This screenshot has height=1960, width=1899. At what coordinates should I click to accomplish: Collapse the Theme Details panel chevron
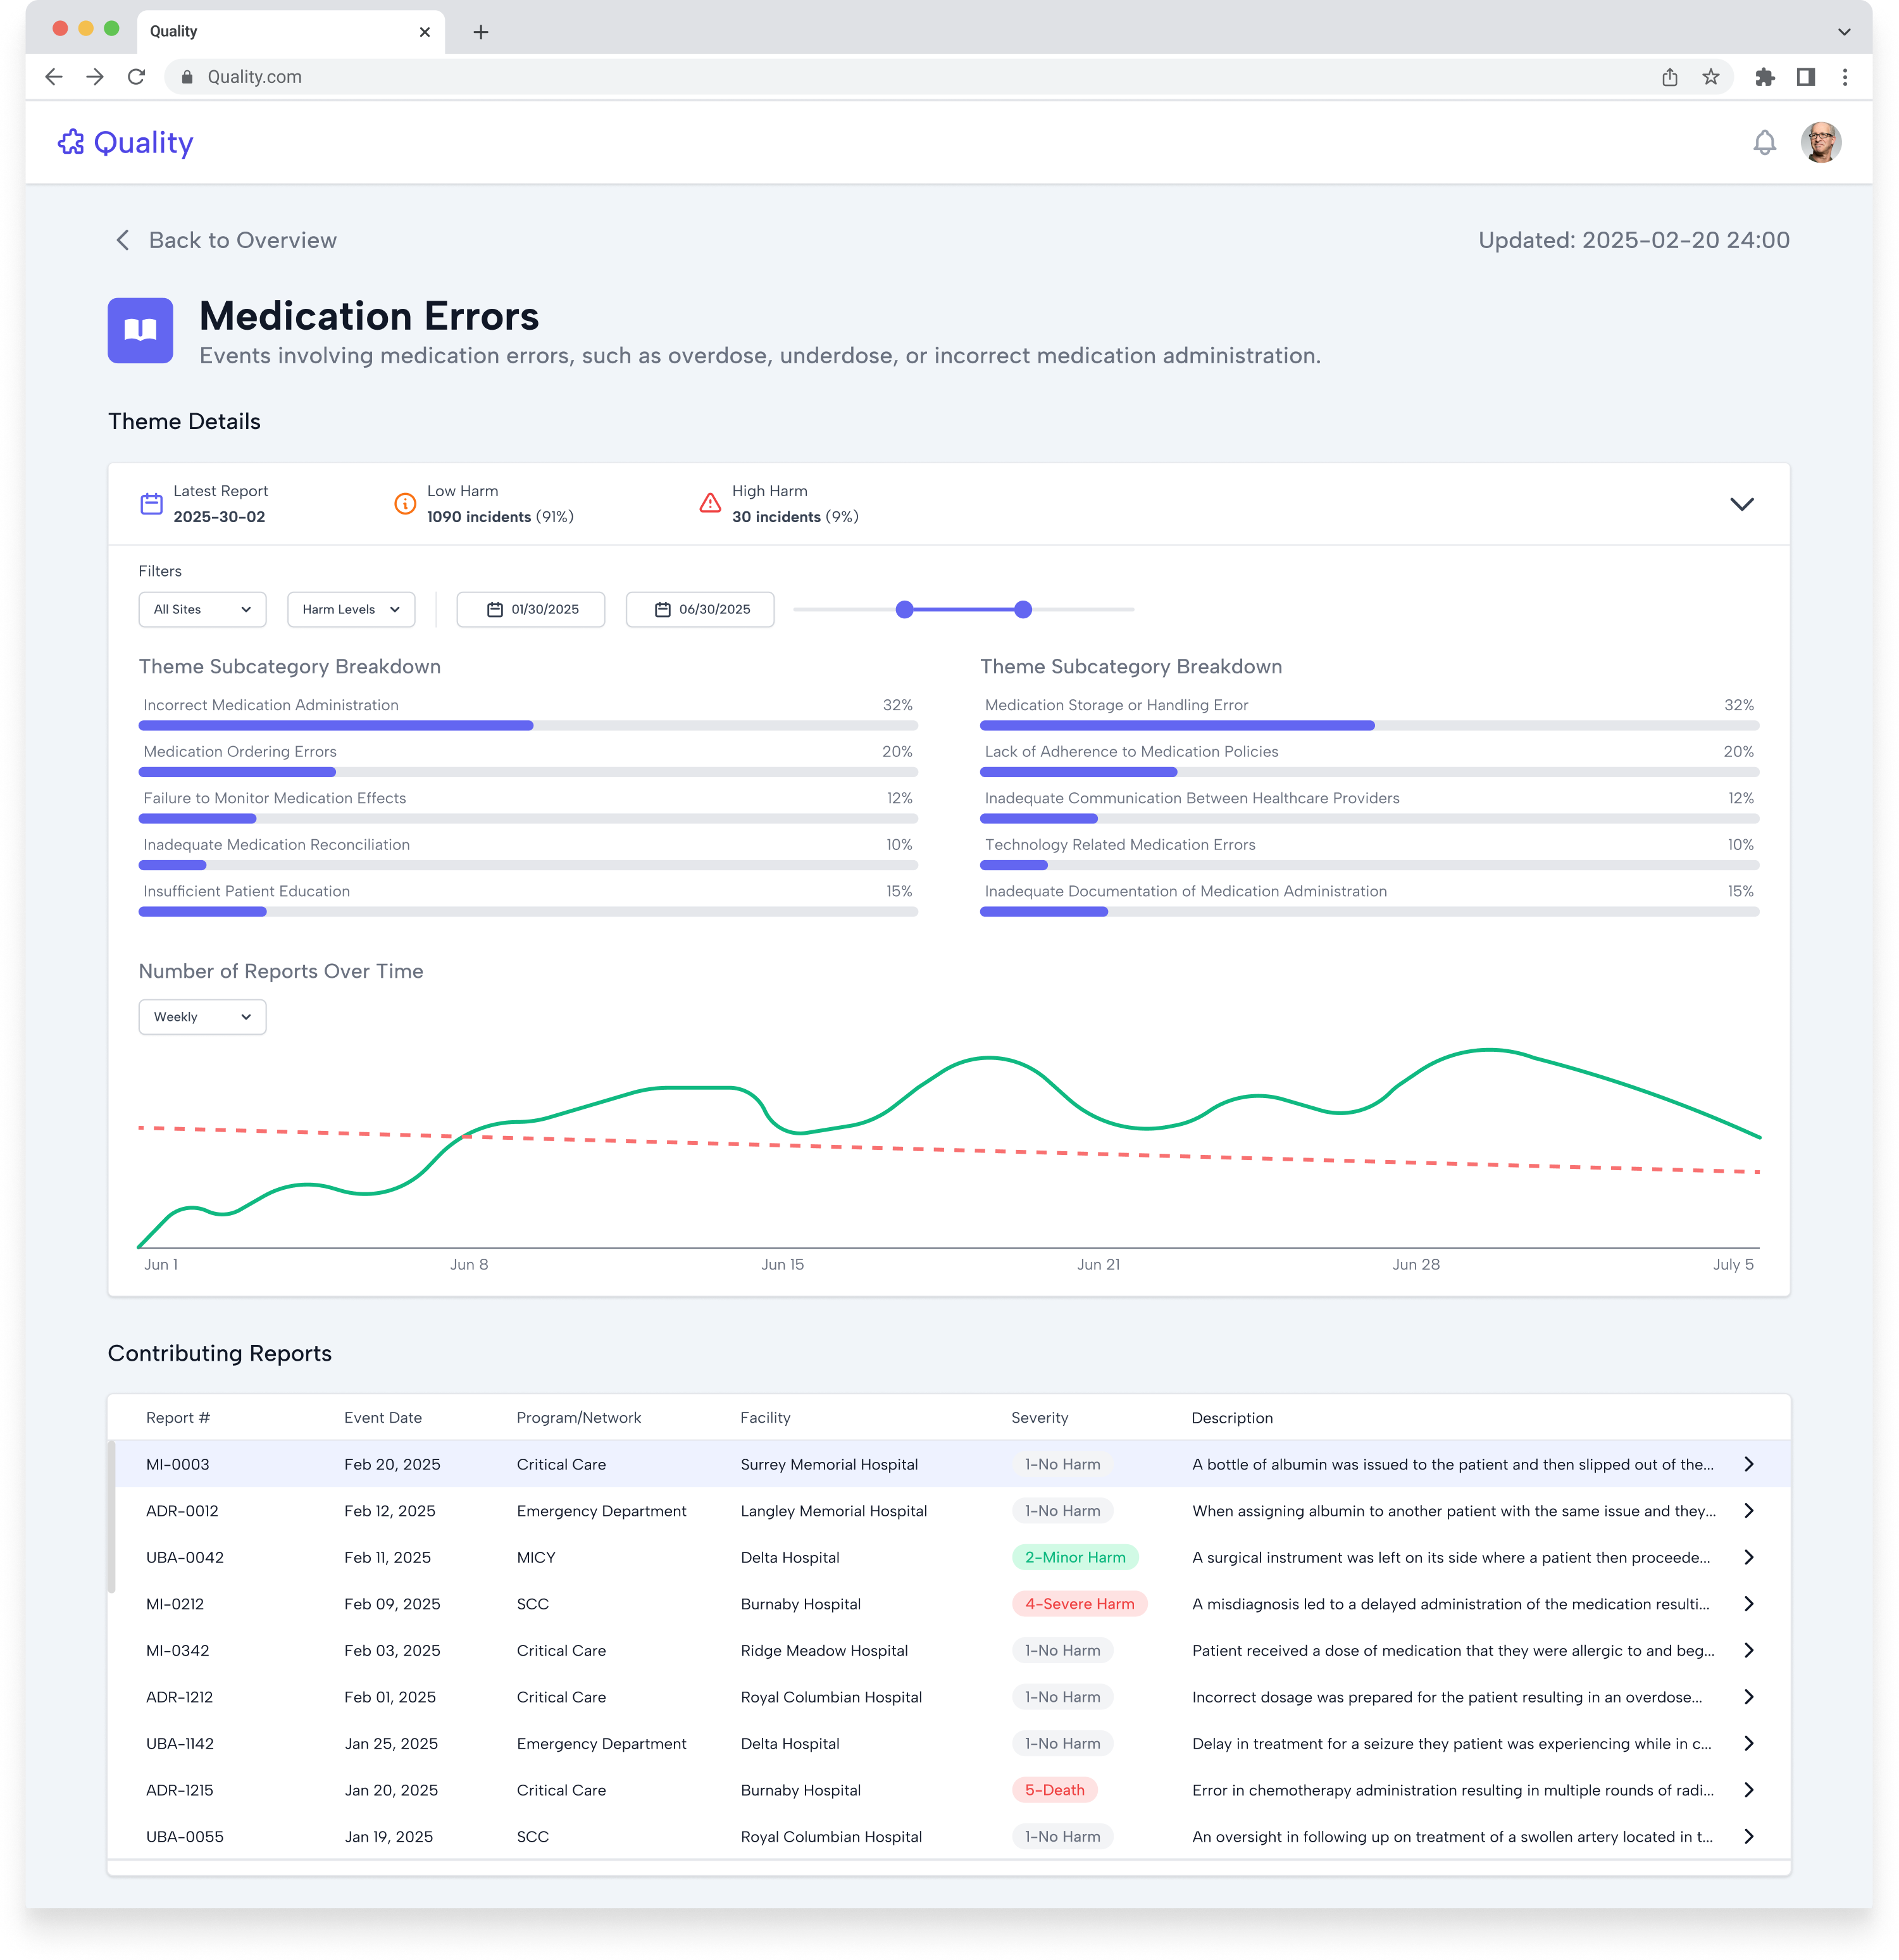(1741, 504)
